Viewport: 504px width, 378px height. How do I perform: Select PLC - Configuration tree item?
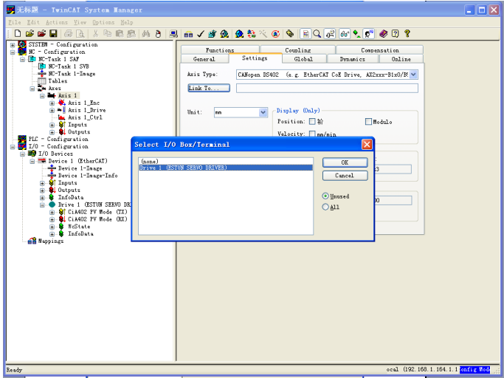58,139
